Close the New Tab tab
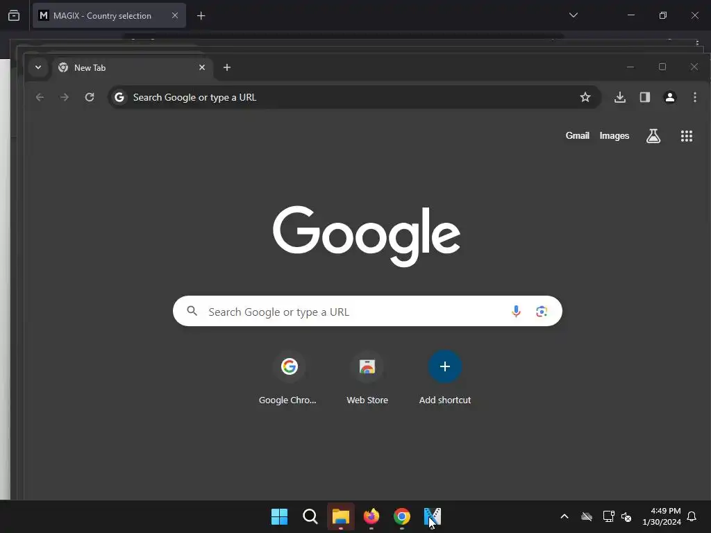Image resolution: width=711 pixels, height=533 pixels. point(202,67)
